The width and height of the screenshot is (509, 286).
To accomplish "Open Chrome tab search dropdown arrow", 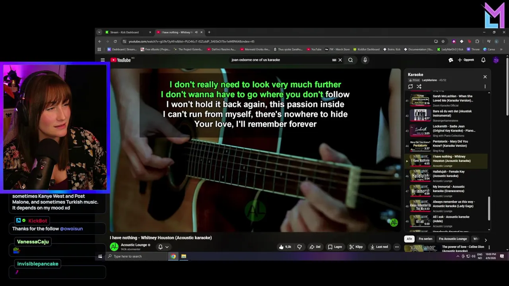I will point(99,32).
